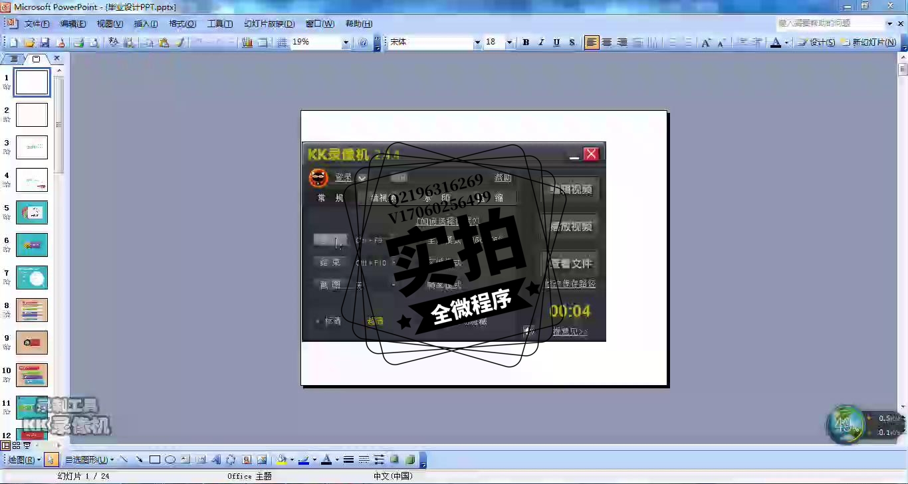Click the Print icon in the toolbar
Screen dimensions: 908x484
pyautogui.click(x=78, y=42)
